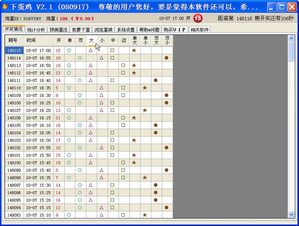This screenshot has width=299, height=226.
Task: Click triangle icon in row 148102
Action: tap(102, 148)
